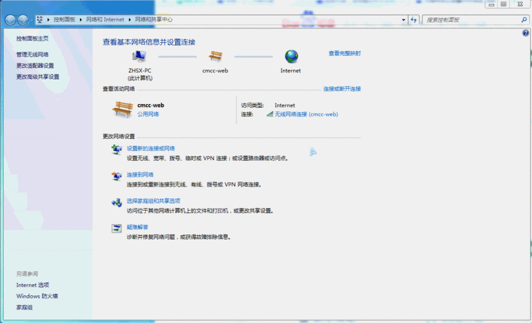Open 管理无线网络 in sidebar
The image size is (532, 323).
pyautogui.click(x=32, y=54)
